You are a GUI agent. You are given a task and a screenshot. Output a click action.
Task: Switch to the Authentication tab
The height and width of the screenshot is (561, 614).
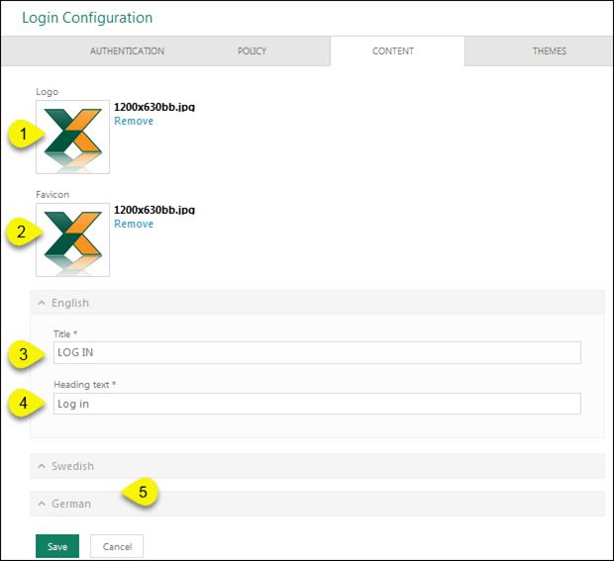[x=127, y=51]
